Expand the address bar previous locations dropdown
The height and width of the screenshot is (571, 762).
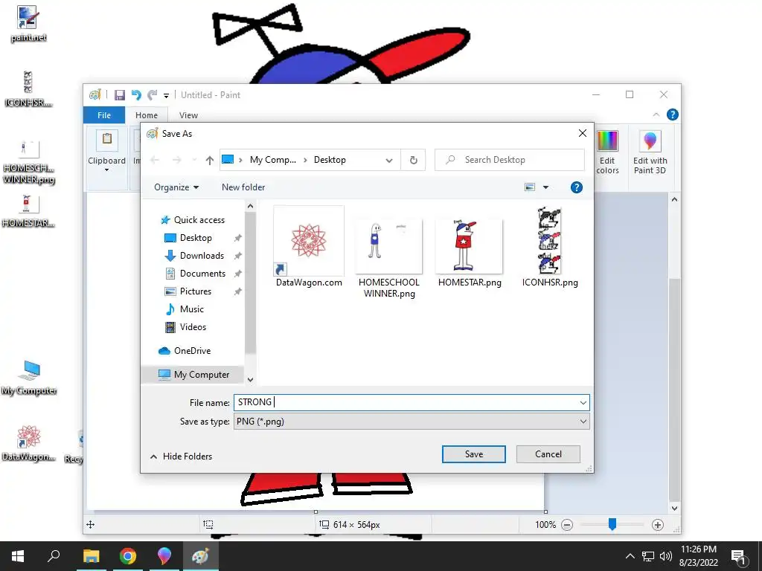pyautogui.click(x=388, y=161)
